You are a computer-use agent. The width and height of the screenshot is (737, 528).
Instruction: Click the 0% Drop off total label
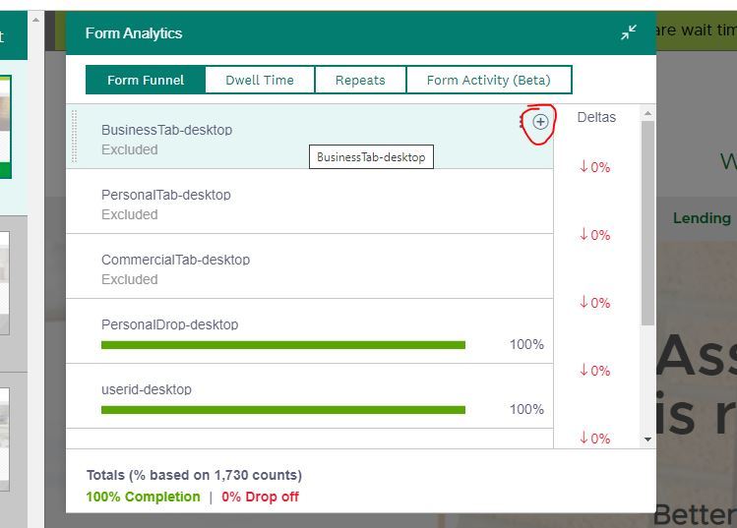click(260, 497)
